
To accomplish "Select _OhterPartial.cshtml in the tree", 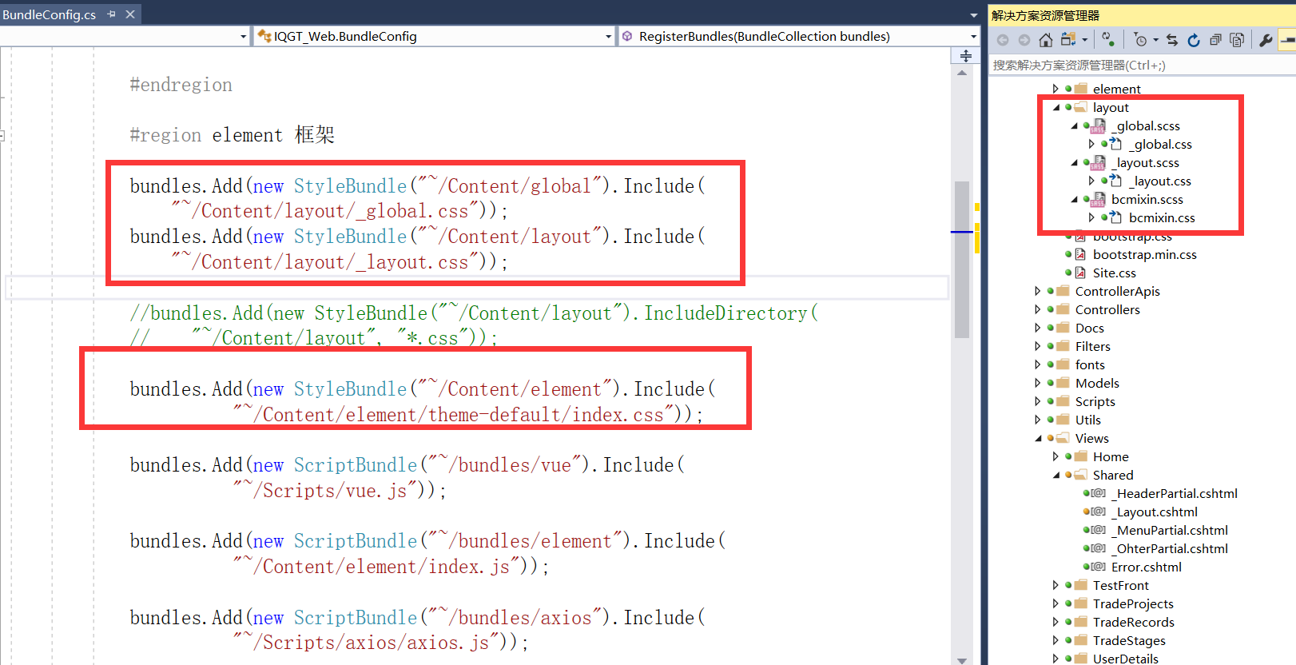I will click(x=1169, y=548).
